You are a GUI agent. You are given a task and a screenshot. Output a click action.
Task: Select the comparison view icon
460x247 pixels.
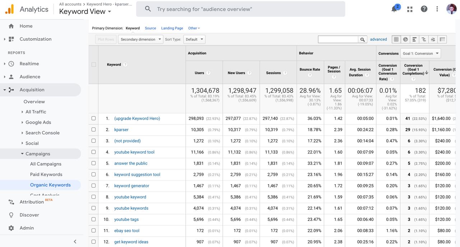[424, 39]
